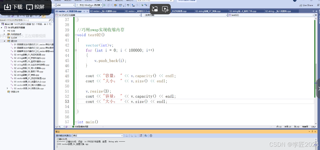Pin the 03 vector...4_容器交换.cpp tab
This screenshot has width=320, height=150.
pos(84,12)
